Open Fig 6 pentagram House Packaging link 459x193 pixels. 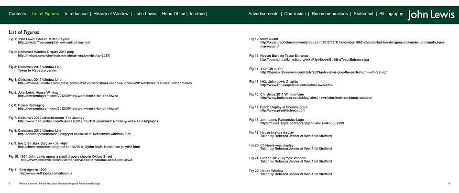(68, 109)
